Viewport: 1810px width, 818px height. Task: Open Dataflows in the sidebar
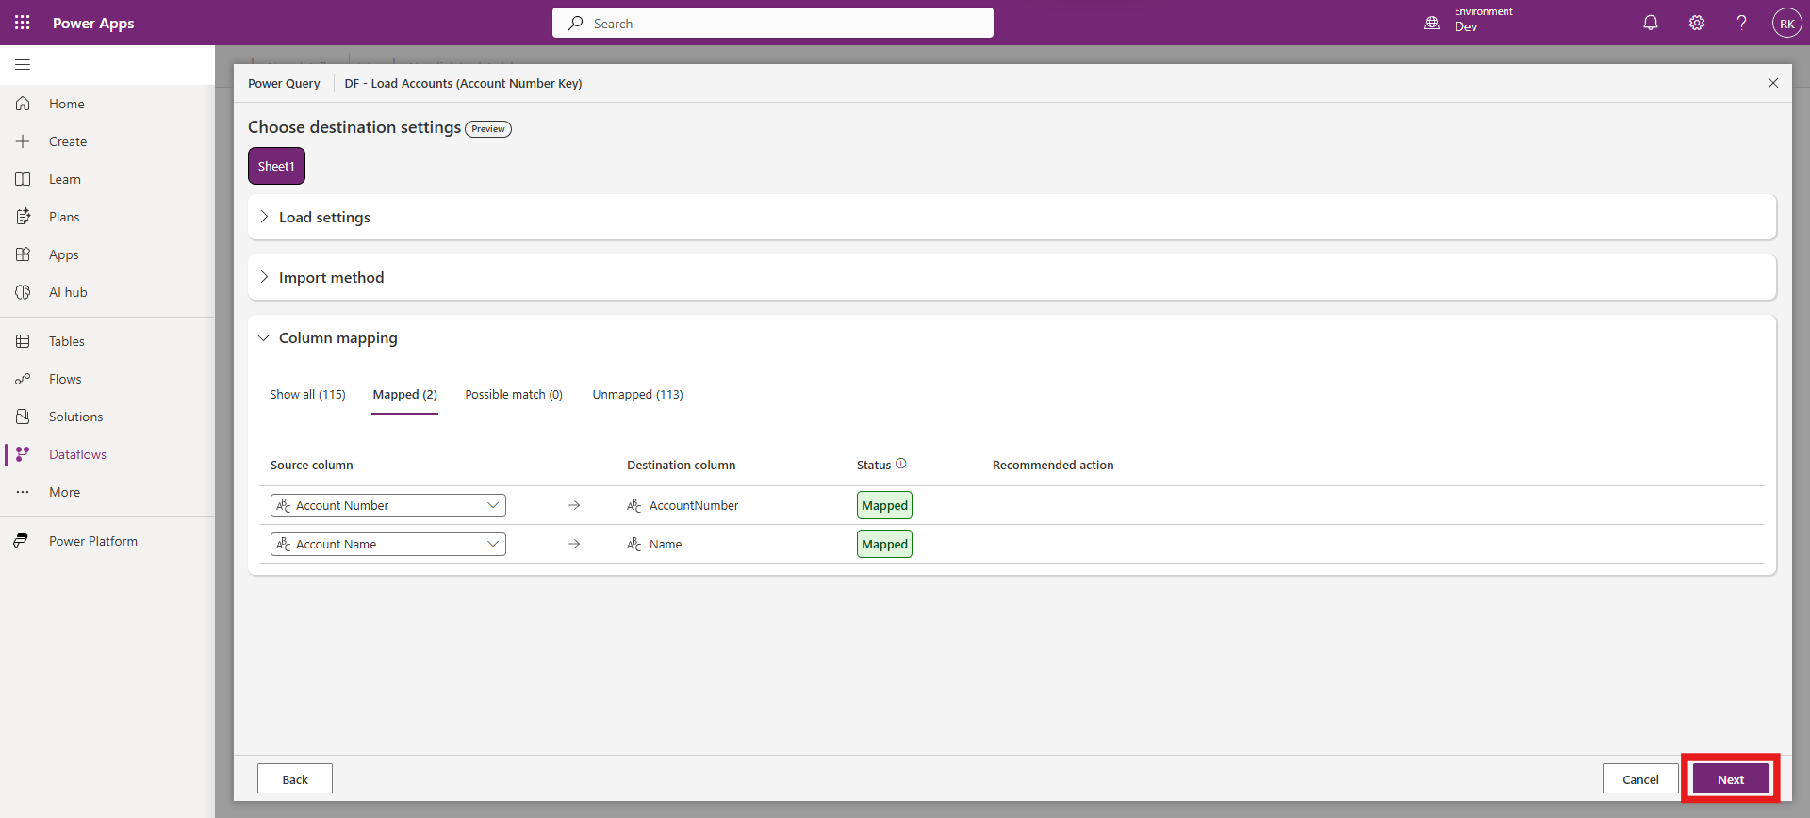pos(77,454)
